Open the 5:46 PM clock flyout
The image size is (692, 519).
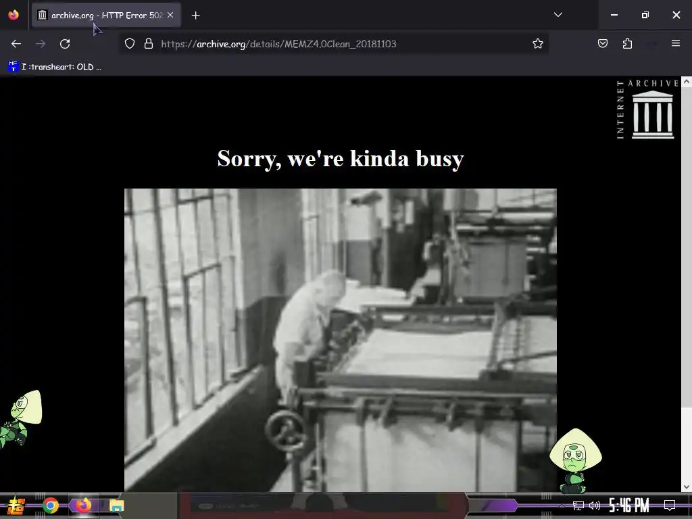[629, 505]
